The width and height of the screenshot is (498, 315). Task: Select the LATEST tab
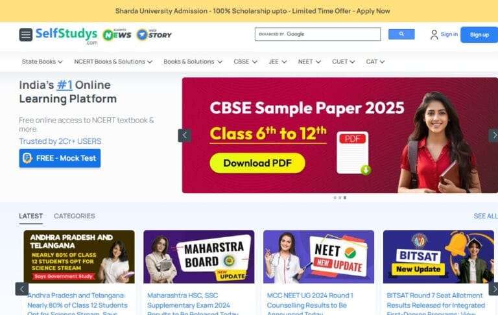click(x=31, y=216)
